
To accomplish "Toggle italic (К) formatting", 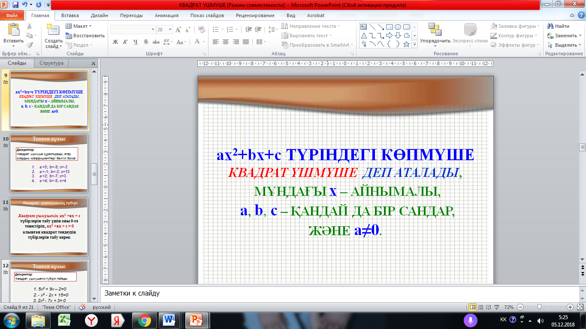I will (x=125, y=42).
